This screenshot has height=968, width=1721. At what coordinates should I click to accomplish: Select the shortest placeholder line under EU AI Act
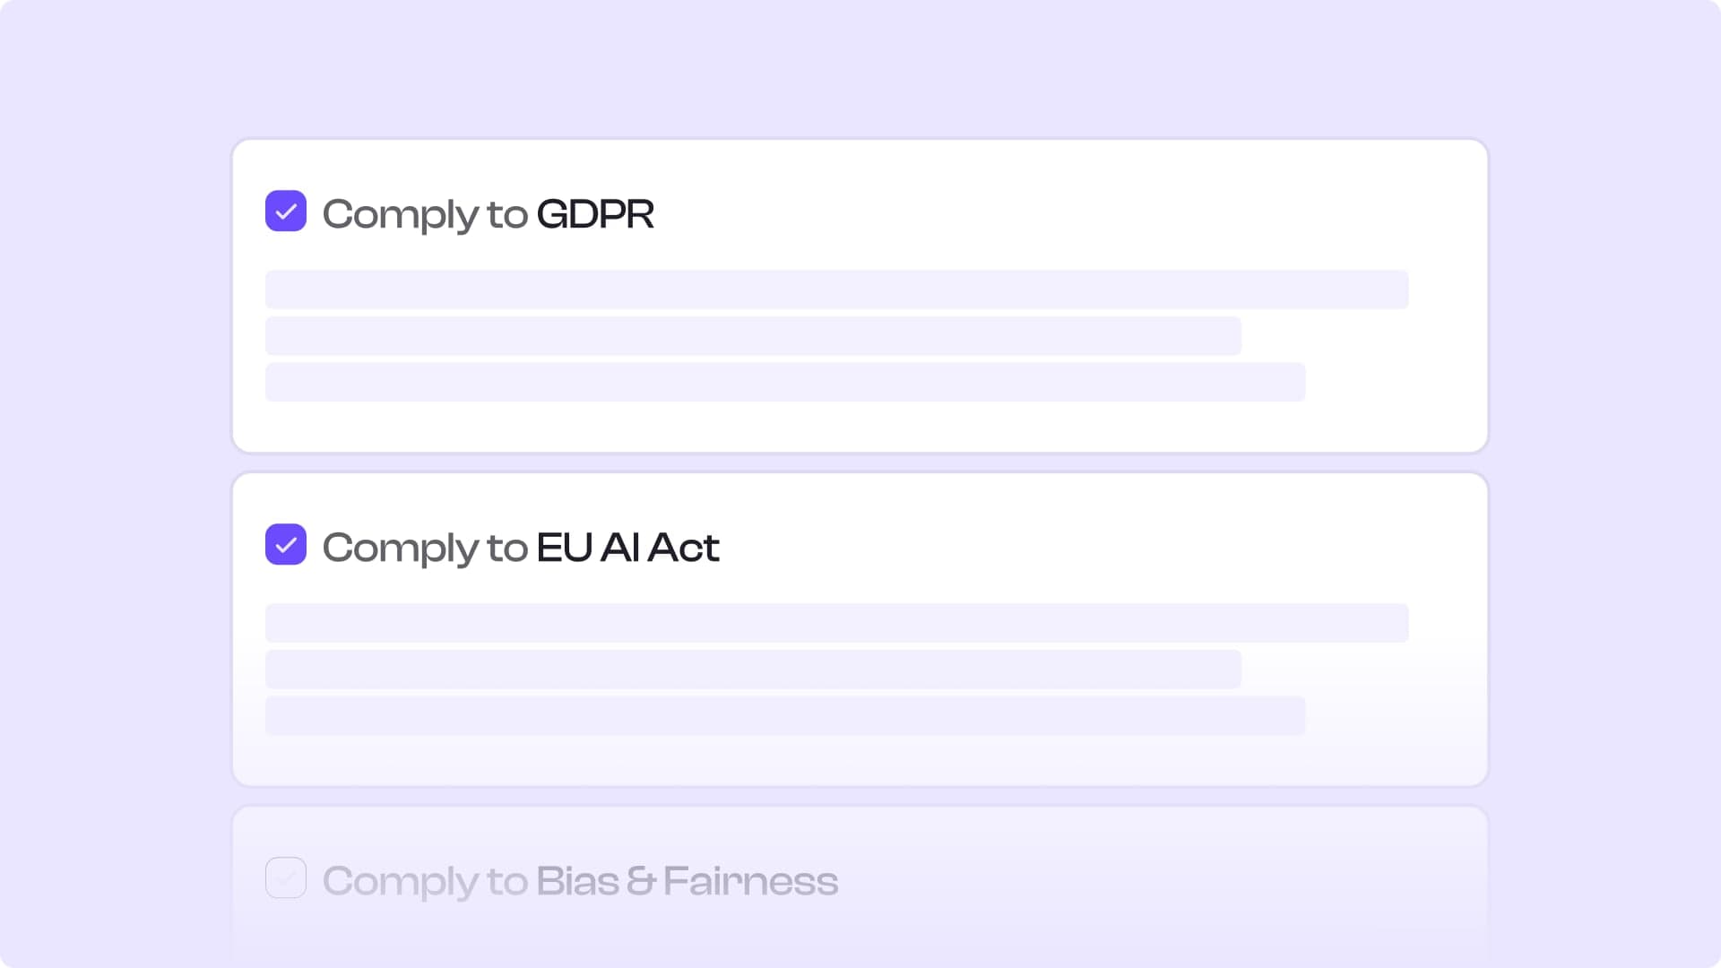(753, 670)
